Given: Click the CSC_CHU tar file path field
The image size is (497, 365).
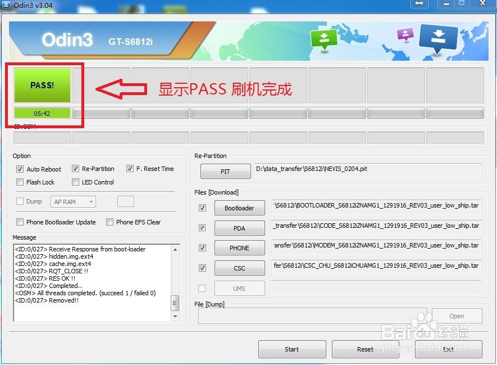Looking at the screenshot, I should [x=376, y=268].
